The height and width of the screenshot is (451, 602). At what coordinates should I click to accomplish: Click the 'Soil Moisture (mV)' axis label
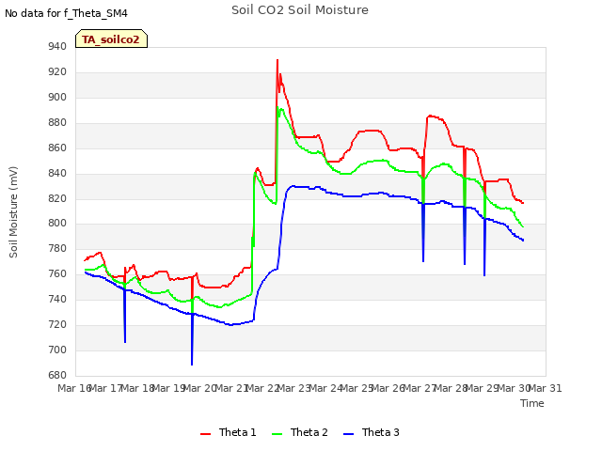coord(13,212)
